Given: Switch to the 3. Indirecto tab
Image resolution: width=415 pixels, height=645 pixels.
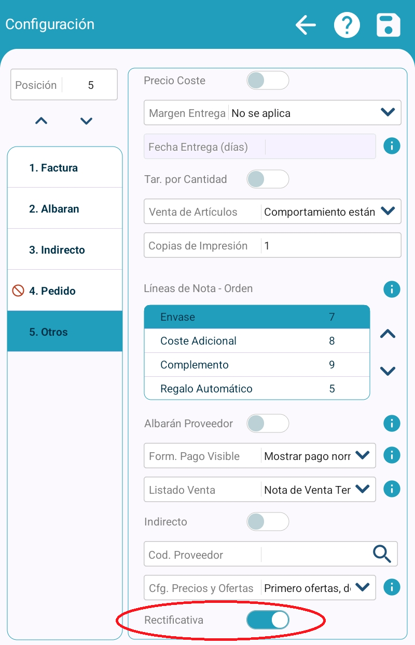Looking at the screenshot, I should tap(65, 250).
